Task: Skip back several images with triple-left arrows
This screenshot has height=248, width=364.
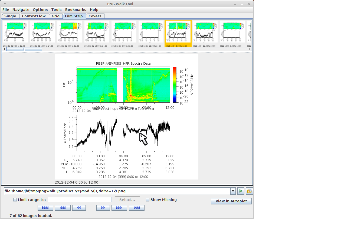Action: (63, 208)
